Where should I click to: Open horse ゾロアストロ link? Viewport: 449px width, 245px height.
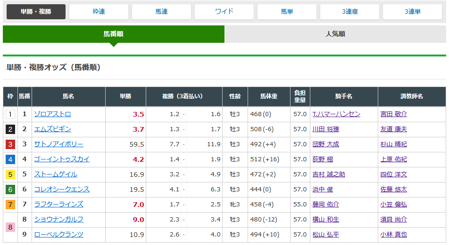click(x=53, y=114)
